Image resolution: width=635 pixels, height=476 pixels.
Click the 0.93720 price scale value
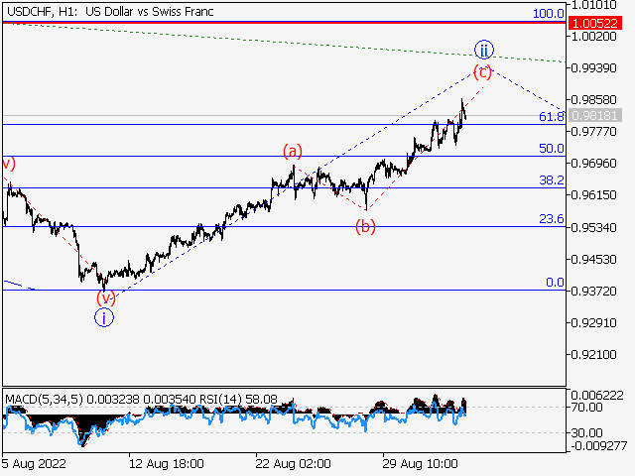(x=593, y=291)
